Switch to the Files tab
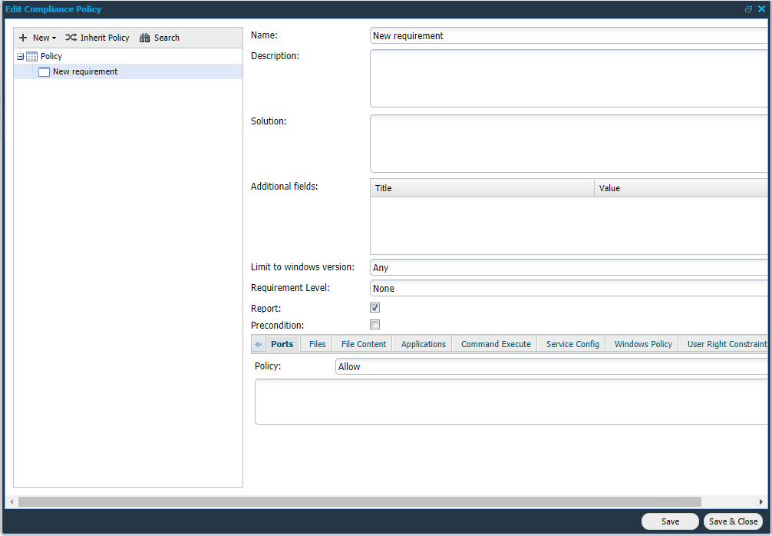 click(317, 344)
